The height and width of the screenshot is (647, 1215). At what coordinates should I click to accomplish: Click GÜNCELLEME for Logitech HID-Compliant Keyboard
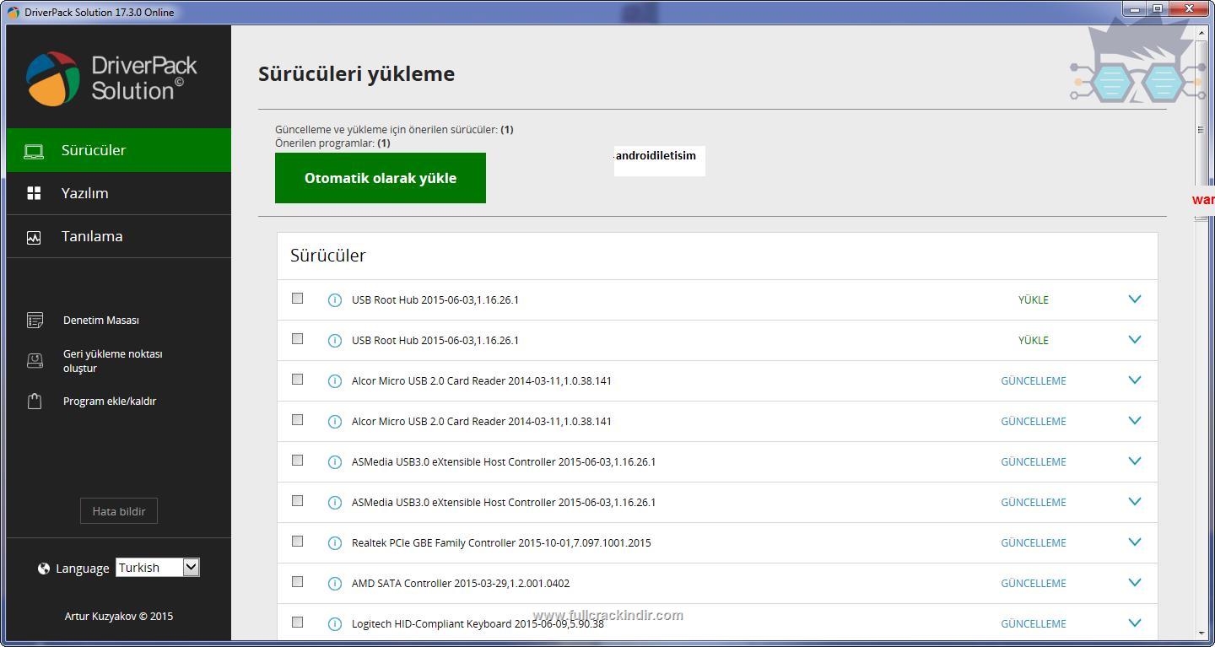pos(1034,624)
